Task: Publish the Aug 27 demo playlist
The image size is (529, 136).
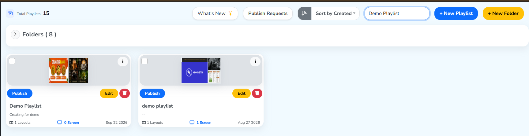Action: point(152,94)
